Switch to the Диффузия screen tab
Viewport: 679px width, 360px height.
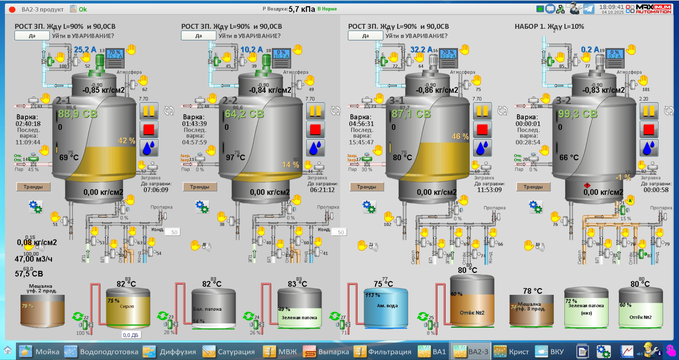[x=170, y=352]
